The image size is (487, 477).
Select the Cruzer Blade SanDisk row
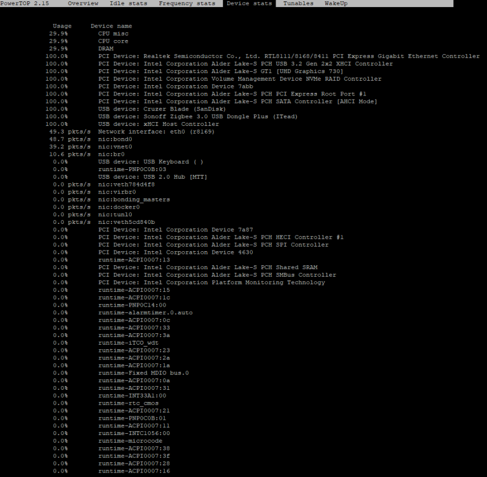pyautogui.click(x=136, y=109)
